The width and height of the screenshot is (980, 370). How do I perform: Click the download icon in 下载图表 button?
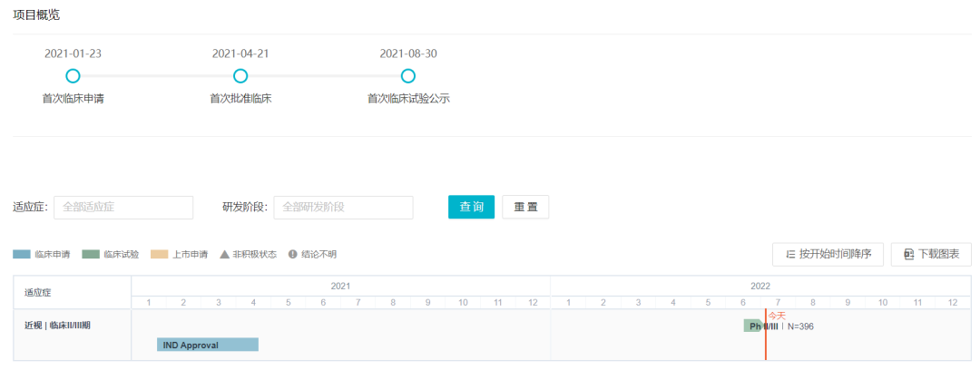tap(908, 255)
